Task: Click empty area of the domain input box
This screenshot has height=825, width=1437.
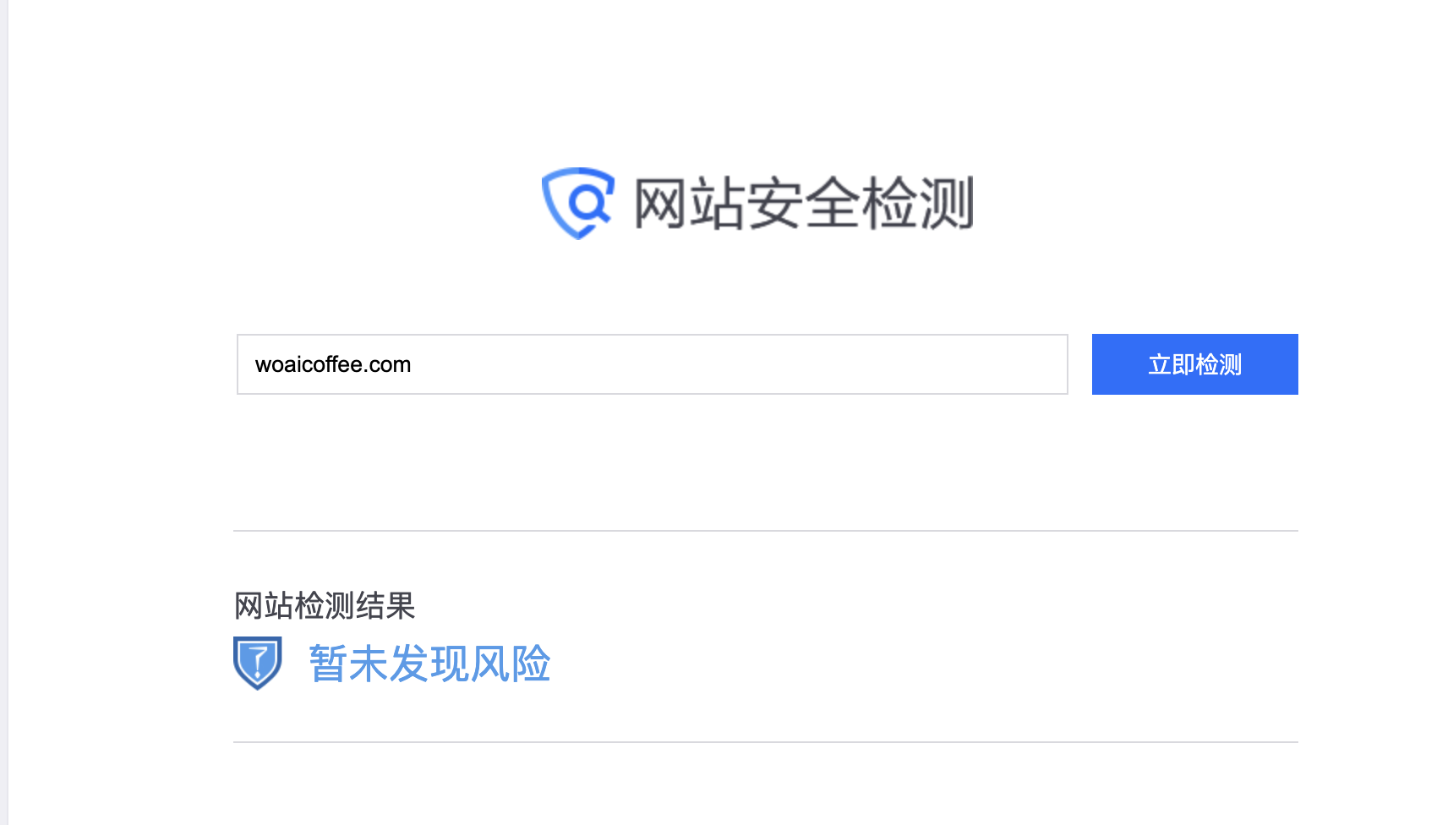Action: click(735, 364)
